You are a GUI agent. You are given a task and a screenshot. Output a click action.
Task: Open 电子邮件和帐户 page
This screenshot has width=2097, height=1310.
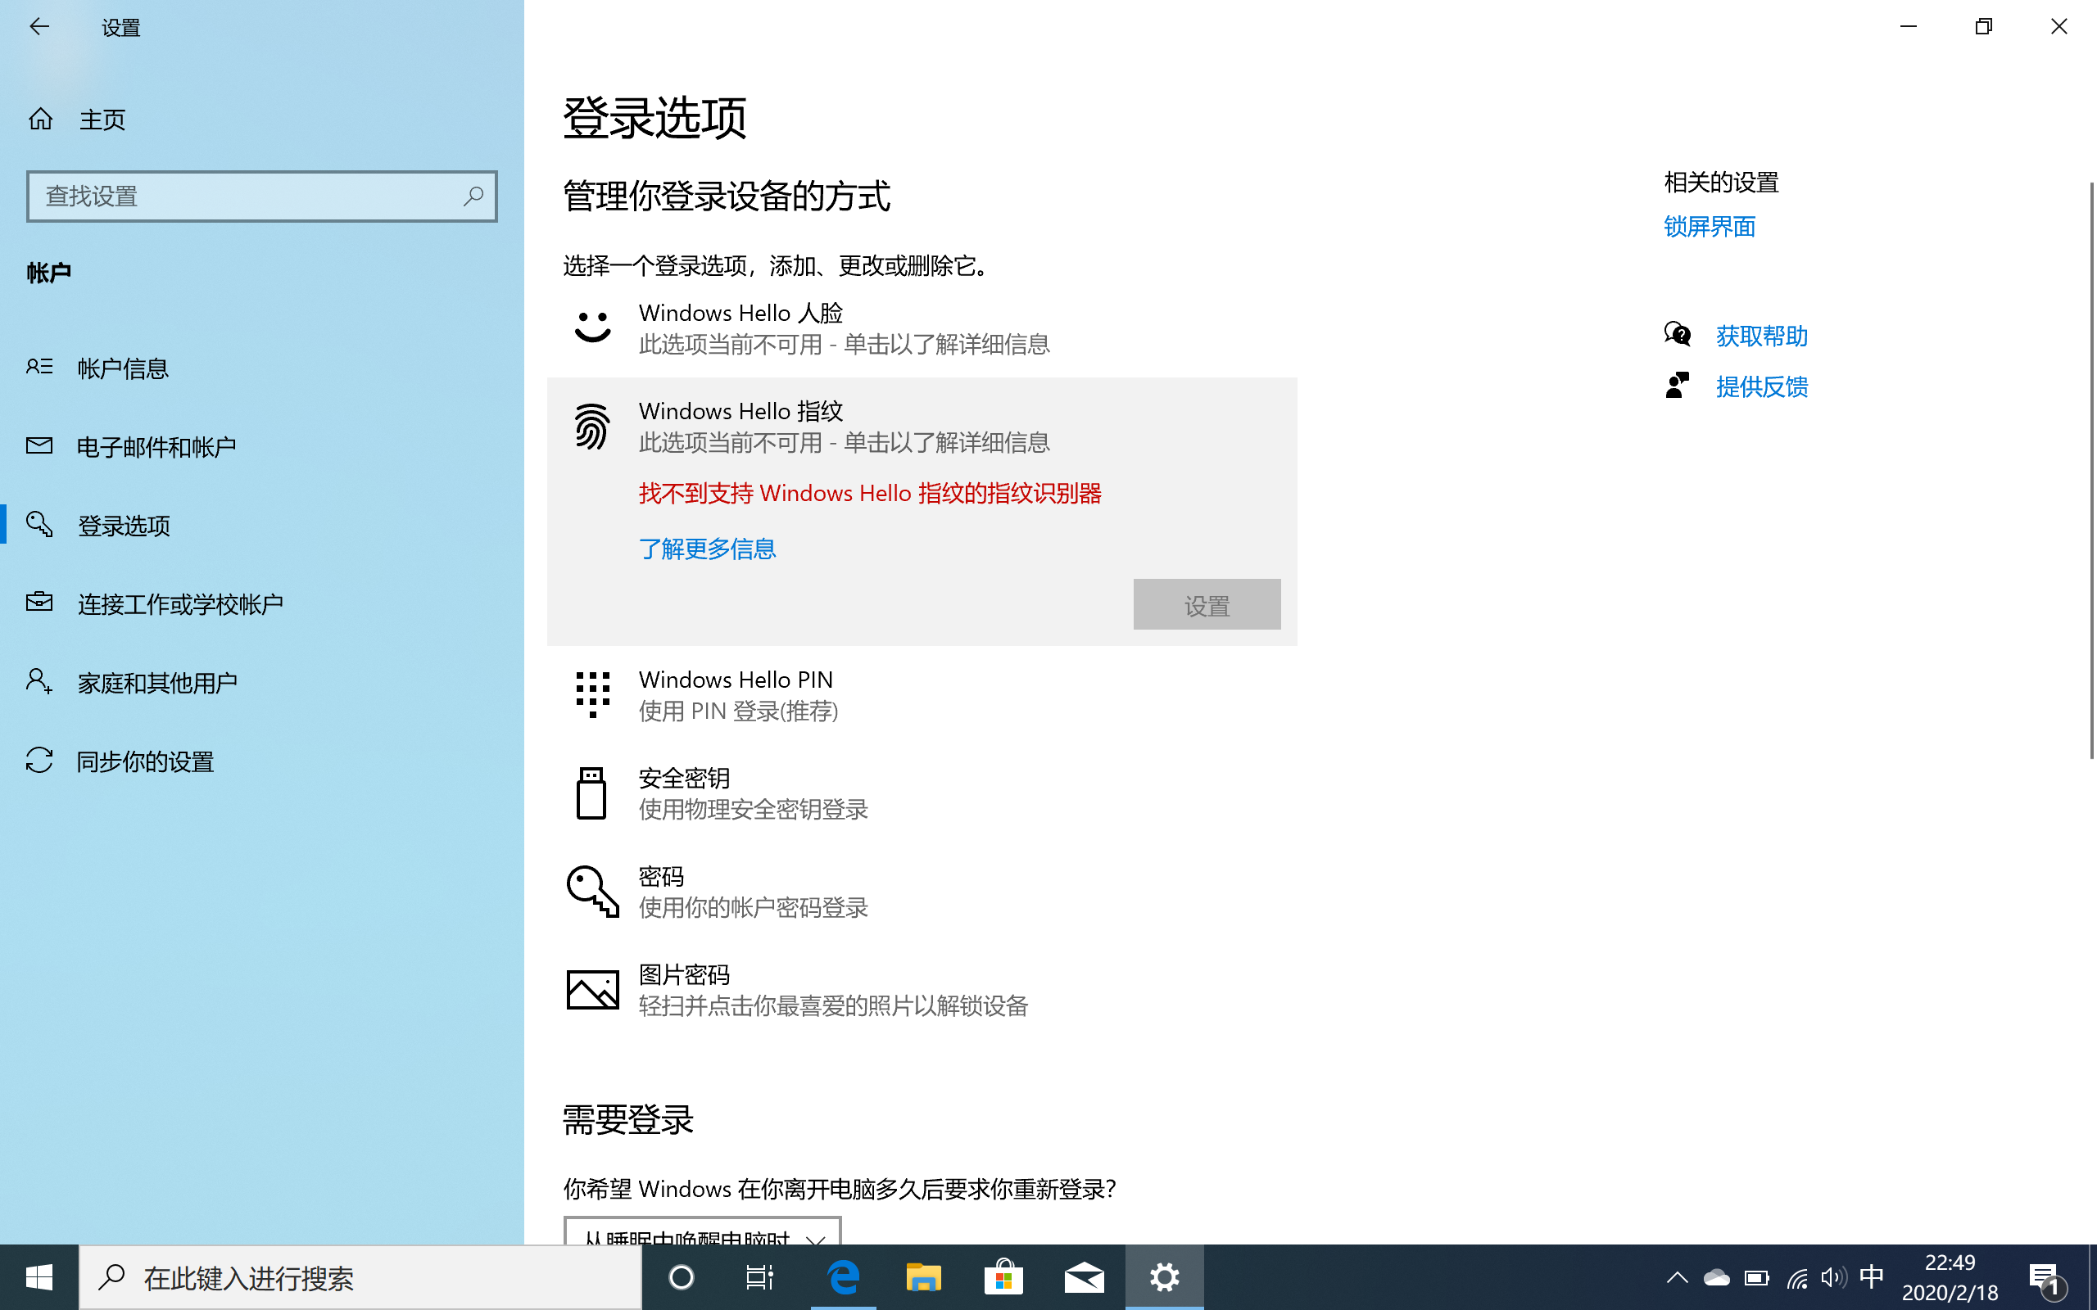point(156,447)
